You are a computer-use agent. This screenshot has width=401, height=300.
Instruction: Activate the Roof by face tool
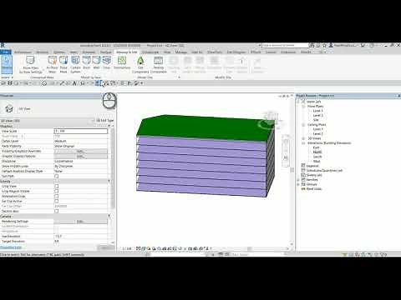point(87,62)
